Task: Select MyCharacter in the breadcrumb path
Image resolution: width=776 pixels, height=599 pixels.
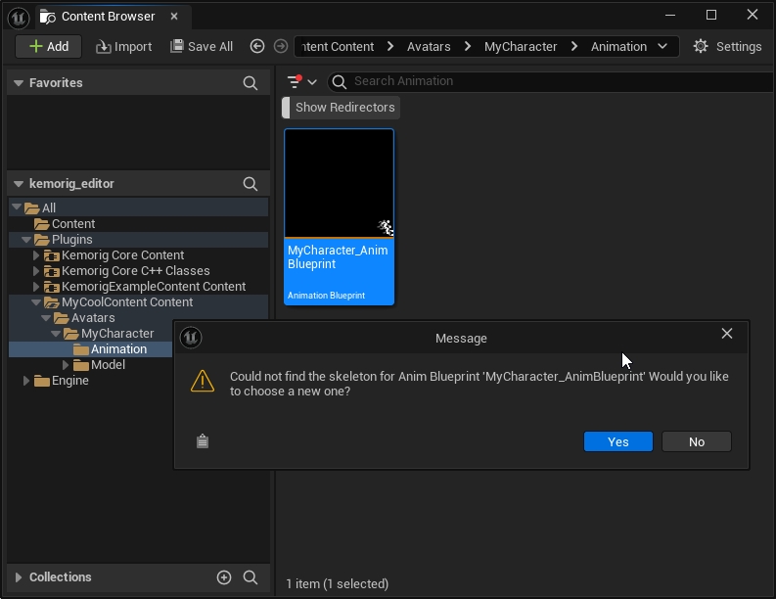Action: (x=521, y=46)
